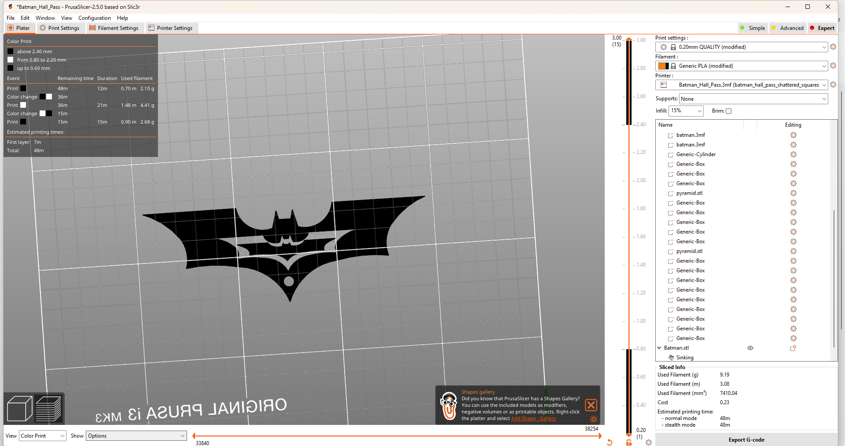Switch to 3D editor view using the cube icon
Image resolution: width=845 pixels, height=446 pixels.
pos(19,408)
